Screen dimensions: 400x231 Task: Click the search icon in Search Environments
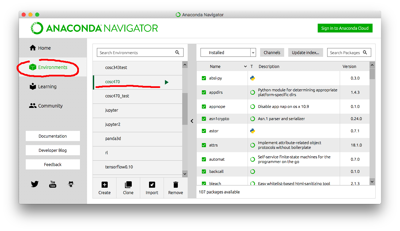(177, 52)
